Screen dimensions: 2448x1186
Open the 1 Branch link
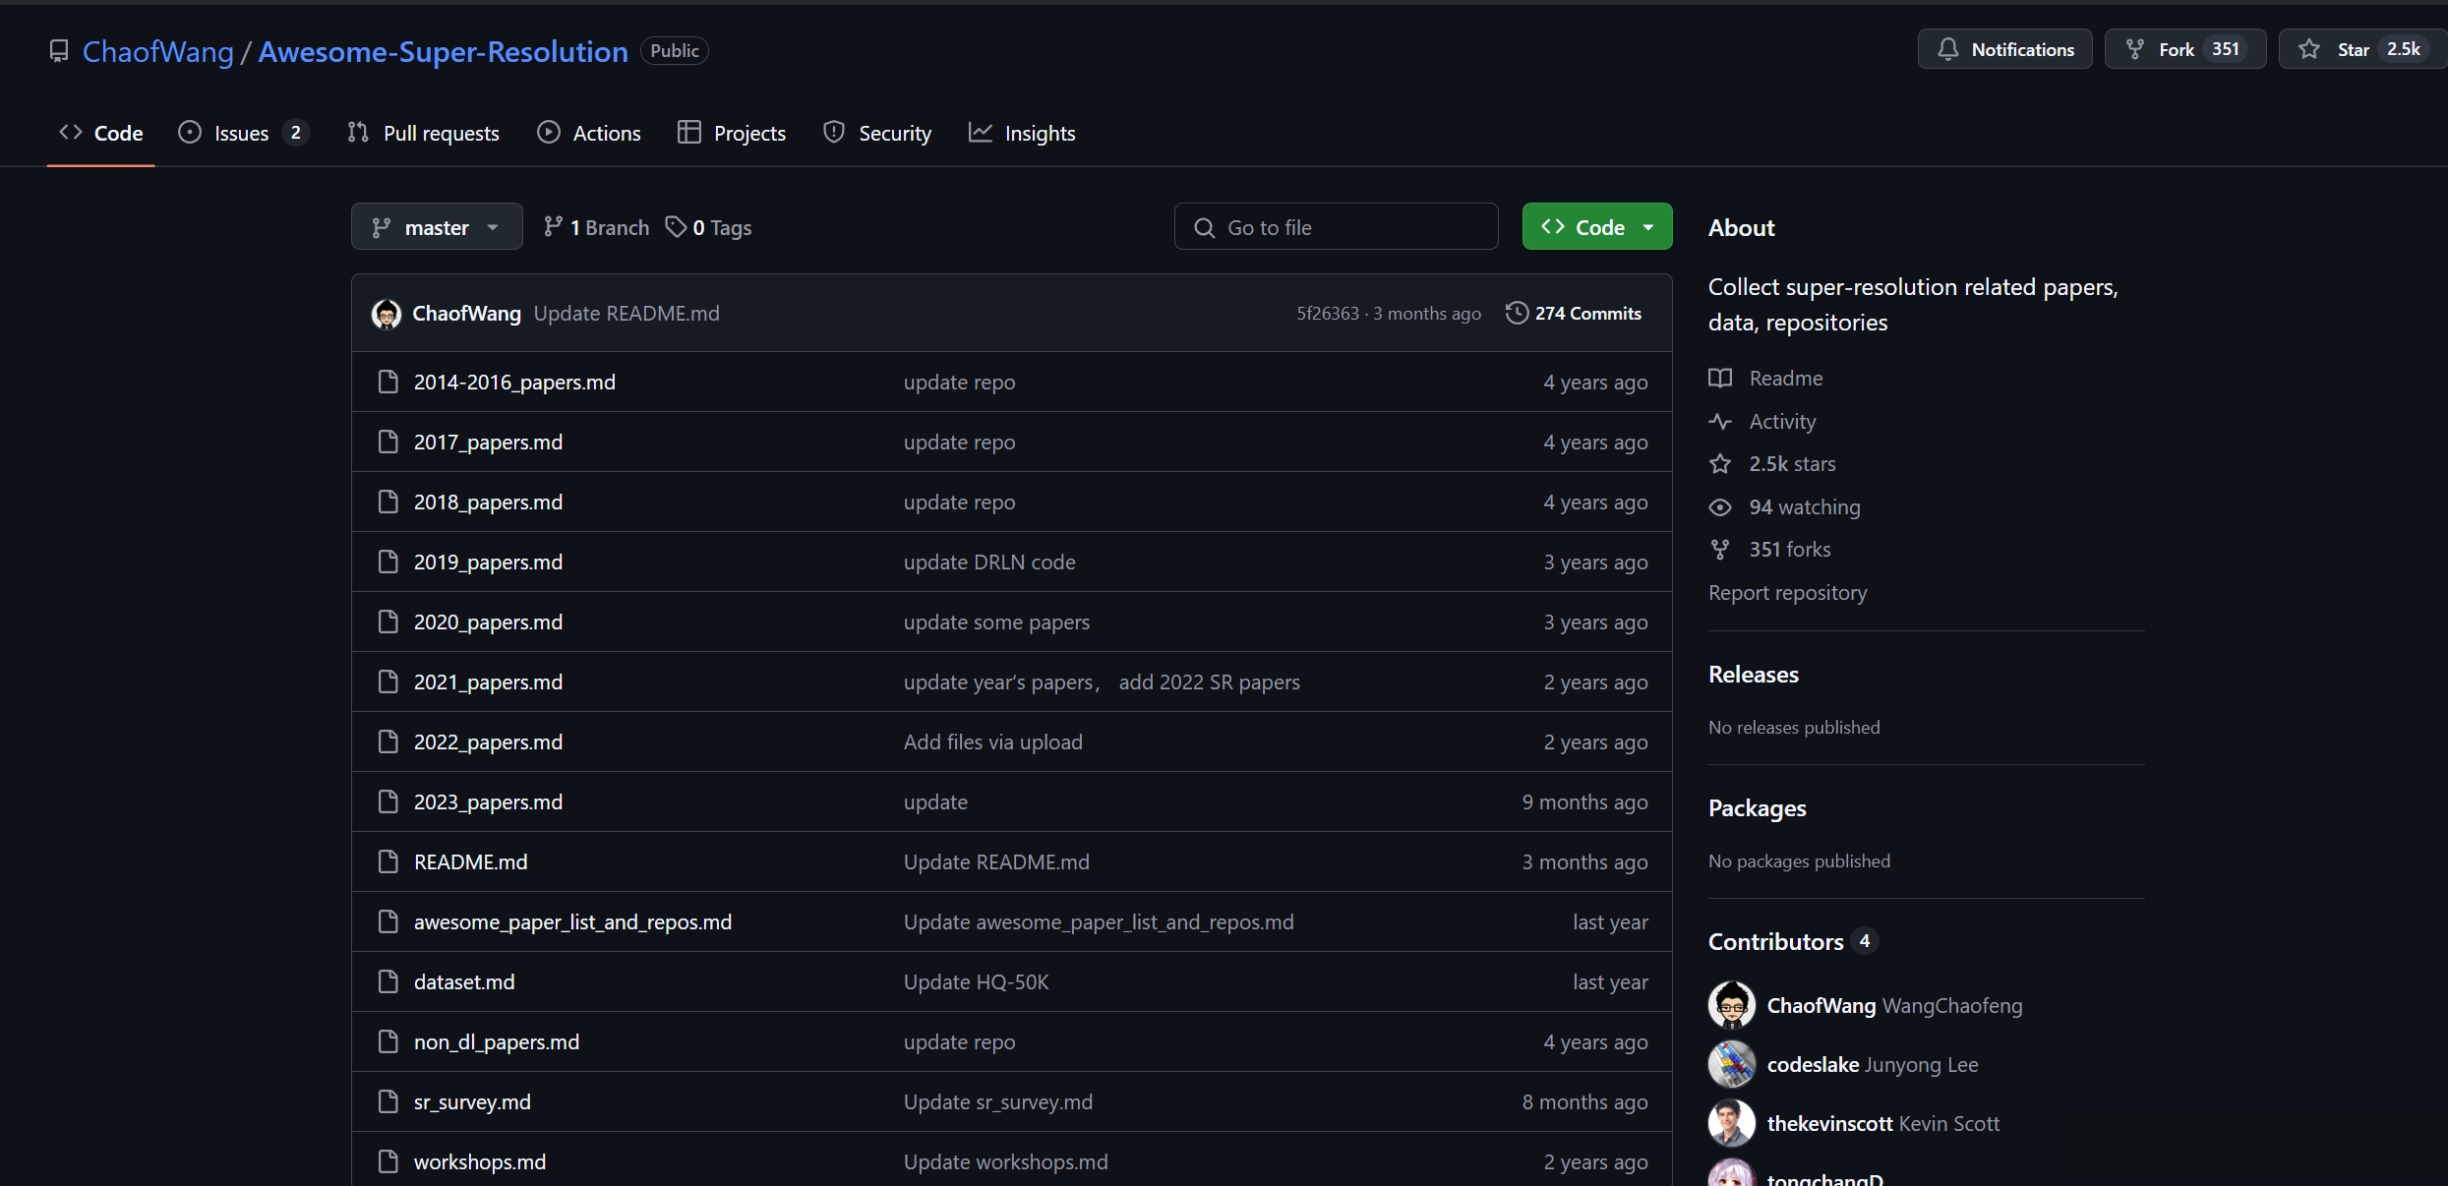coord(596,227)
